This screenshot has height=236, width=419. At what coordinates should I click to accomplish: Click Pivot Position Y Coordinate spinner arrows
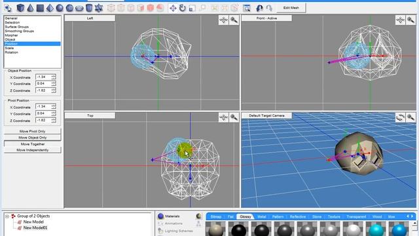(x=54, y=113)
